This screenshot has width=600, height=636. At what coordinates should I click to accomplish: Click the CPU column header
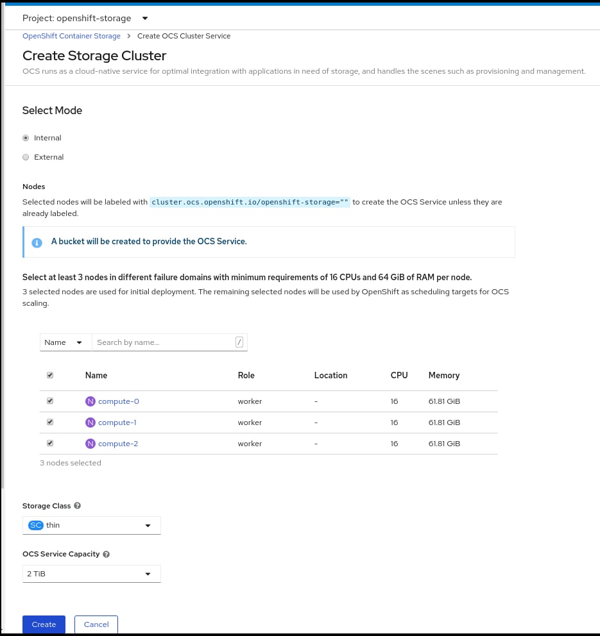coord(399,375)
